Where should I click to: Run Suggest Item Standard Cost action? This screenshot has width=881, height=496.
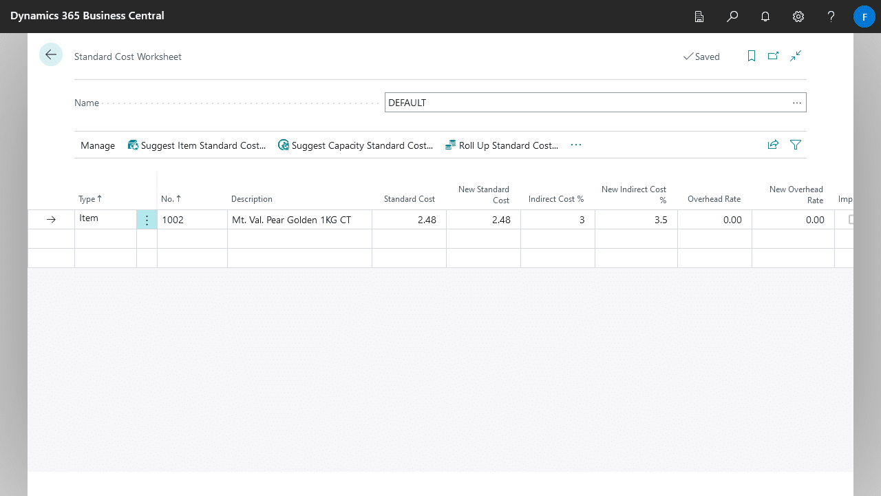(197, 145)
